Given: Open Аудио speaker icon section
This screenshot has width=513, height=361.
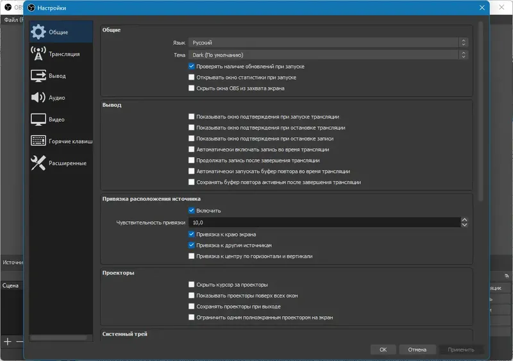Looking at the screenshot, I should [38, 97].
